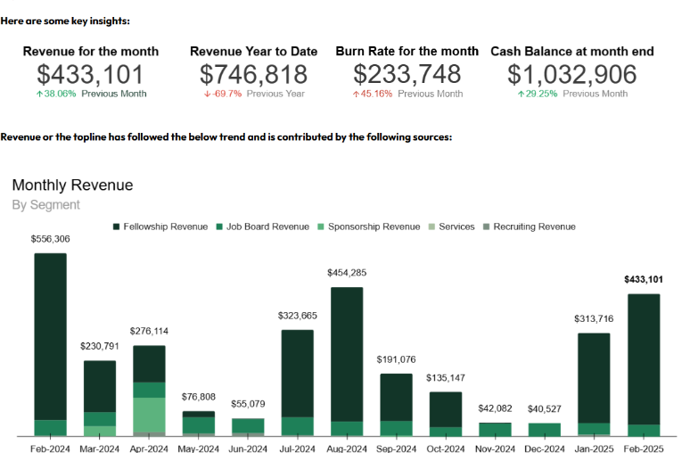Screen dimensions: 690x453
Task: Click the Fellowship Revenue legend swatch
Action: point(116,226)
